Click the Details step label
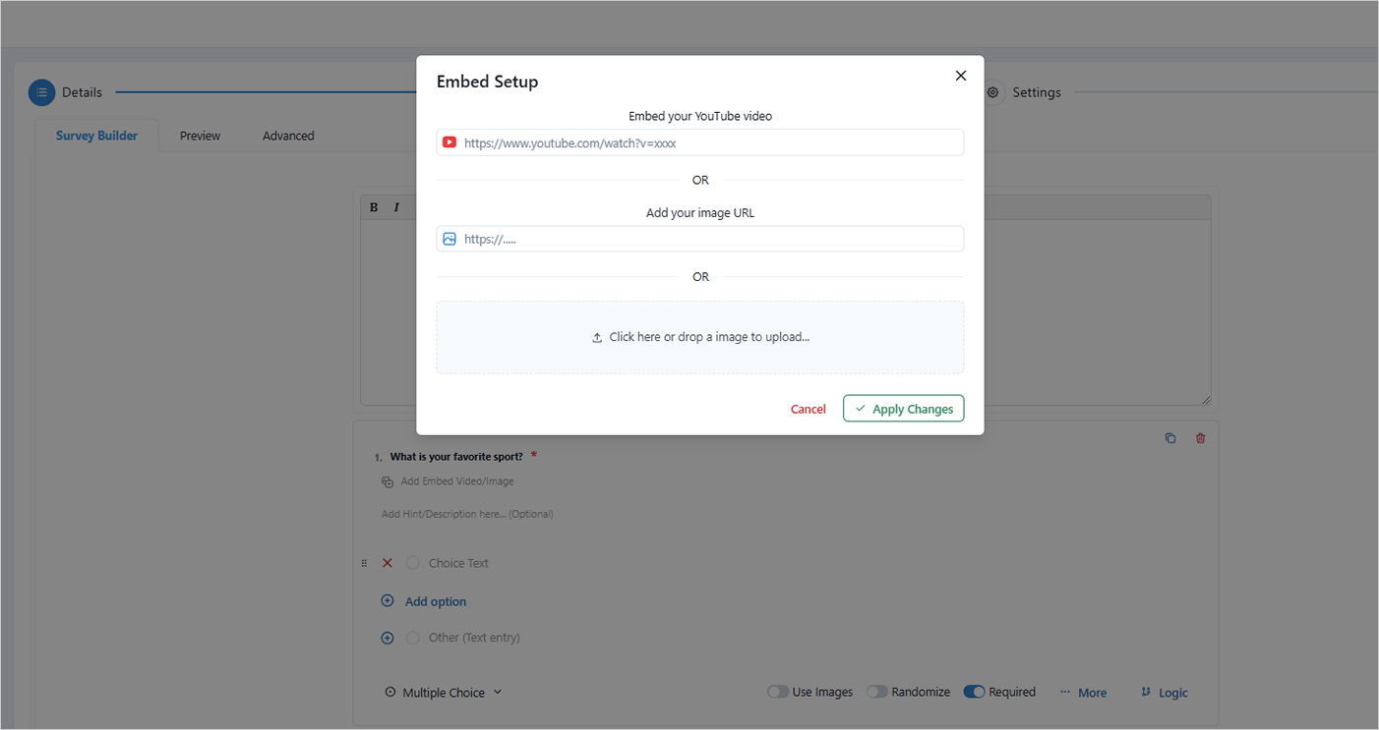 click(x=82, y=92)
